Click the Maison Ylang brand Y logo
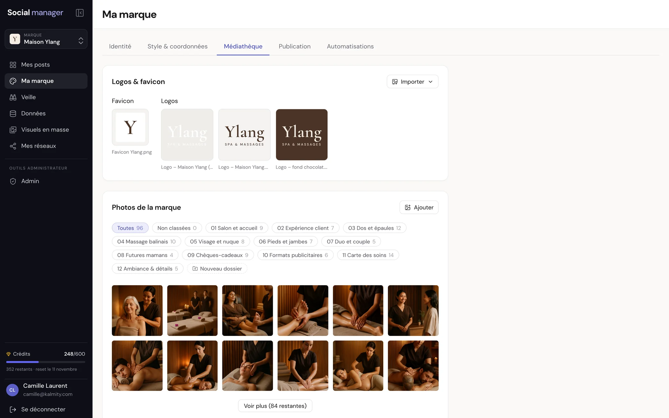Viewport: 669px width, 418px height. coord(15,39)
